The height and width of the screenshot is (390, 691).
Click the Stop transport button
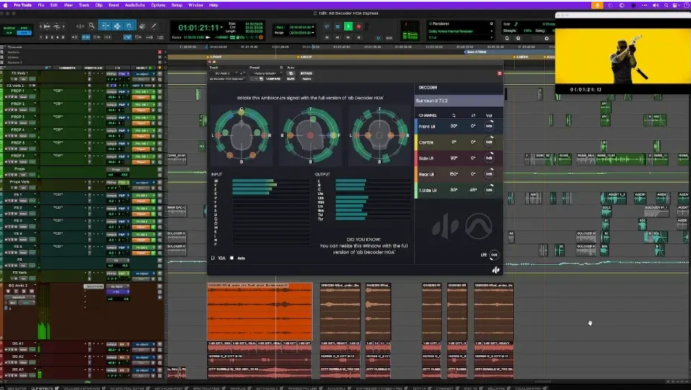(x=337, y=26)
